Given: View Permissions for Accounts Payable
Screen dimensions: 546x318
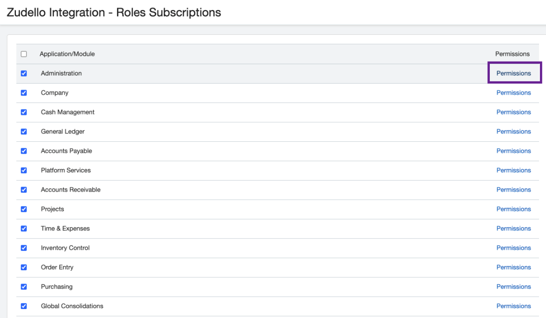Looking at the screenshot, I should point(514,151).
